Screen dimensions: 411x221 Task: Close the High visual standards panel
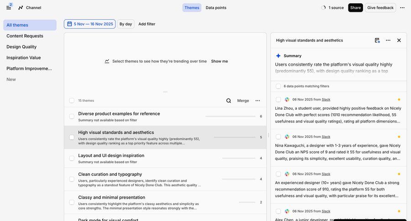tap(399, 40)
